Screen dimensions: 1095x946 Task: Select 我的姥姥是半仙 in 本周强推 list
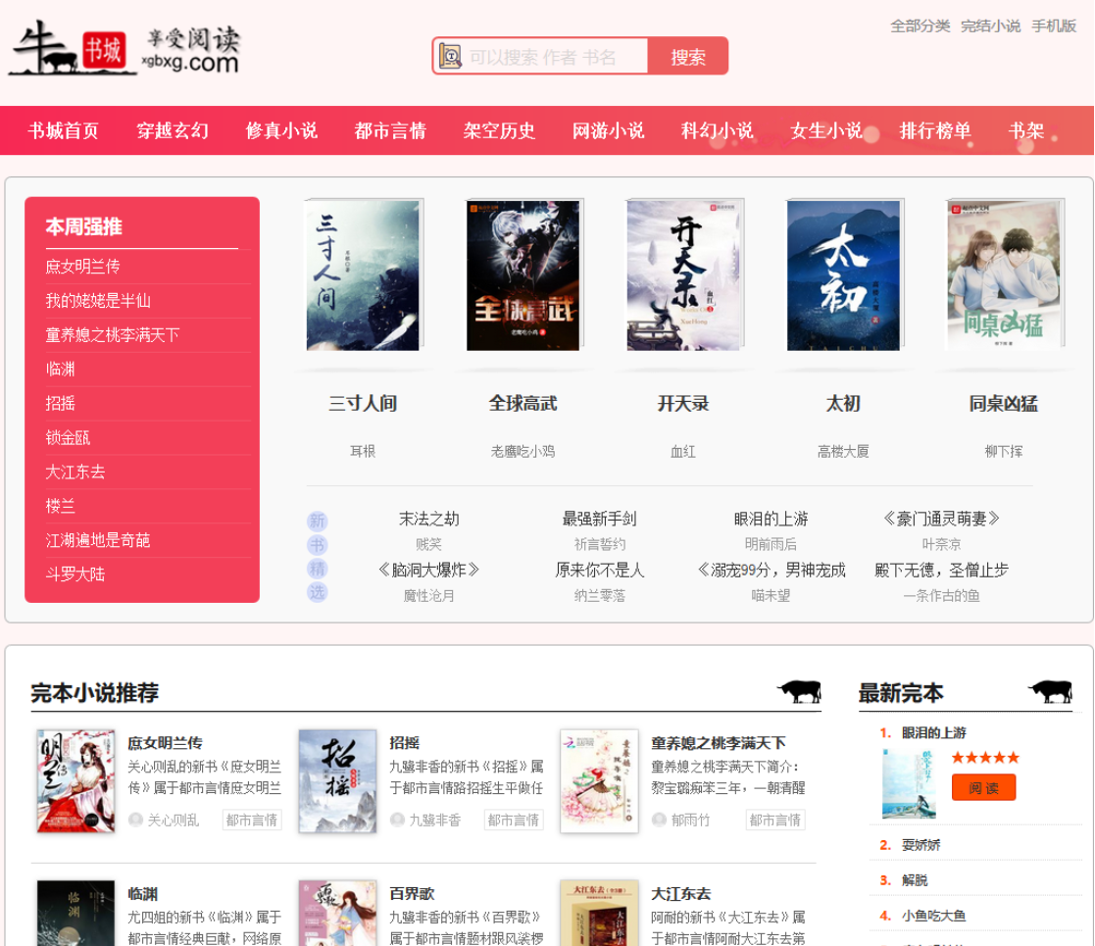98,300
